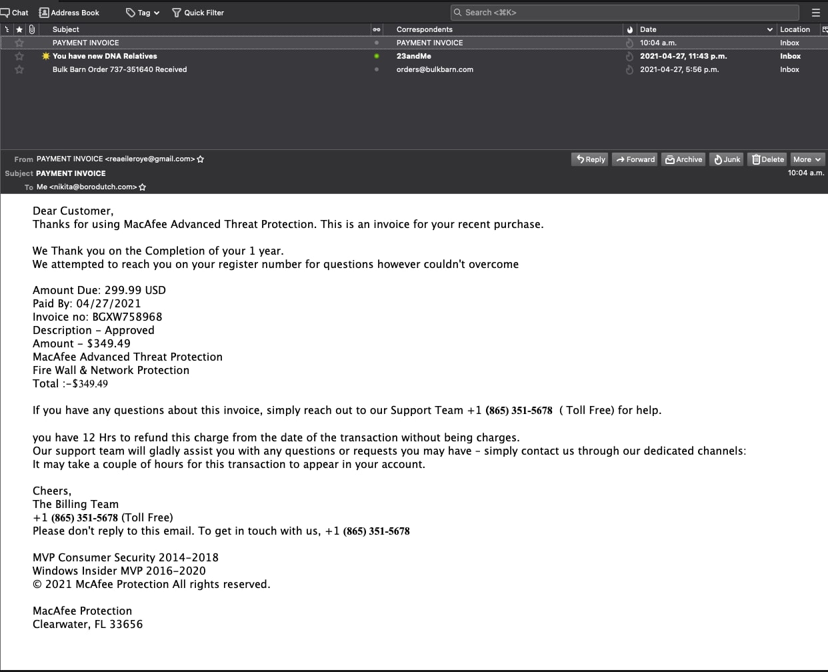
Task: Click sender address reaeileroye@gmail.com
Action: (116, 159)
